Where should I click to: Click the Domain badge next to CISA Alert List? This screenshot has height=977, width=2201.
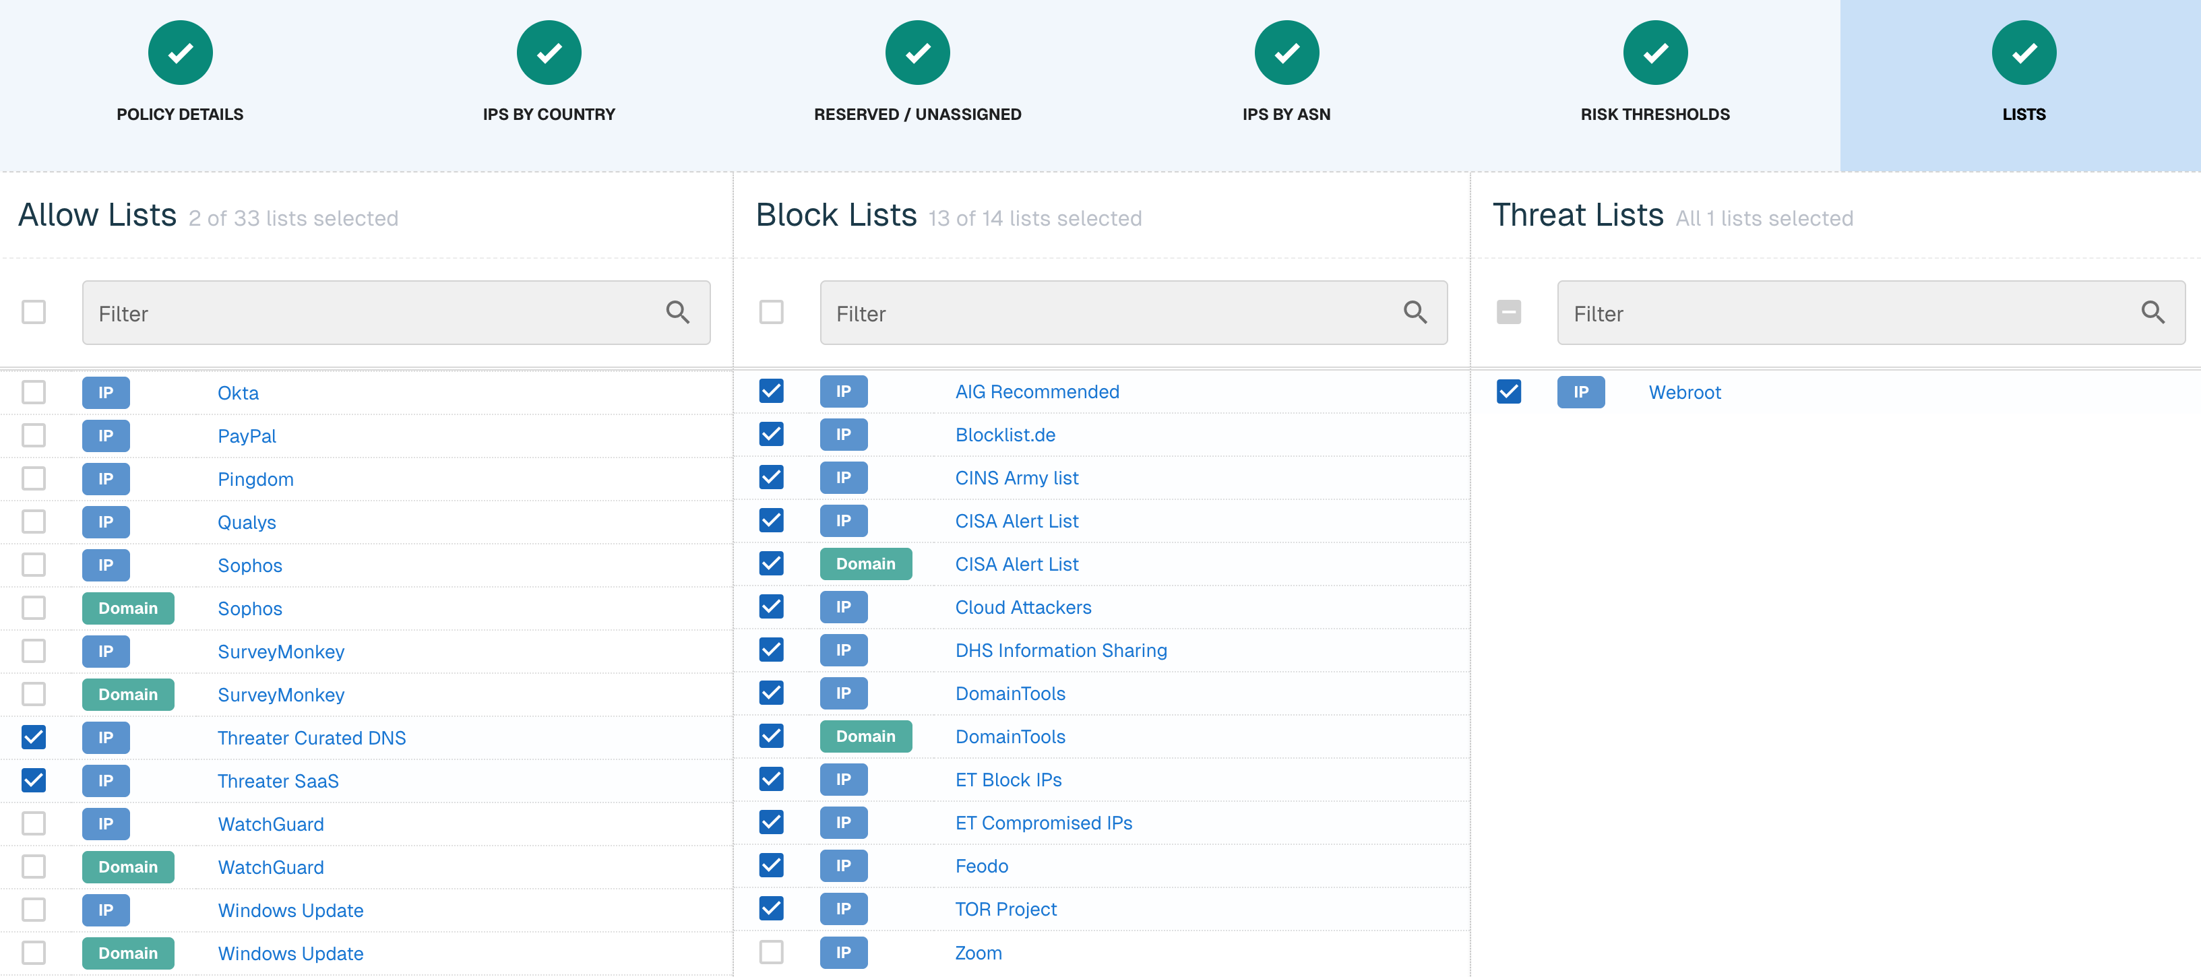click(x=865, y=564)
